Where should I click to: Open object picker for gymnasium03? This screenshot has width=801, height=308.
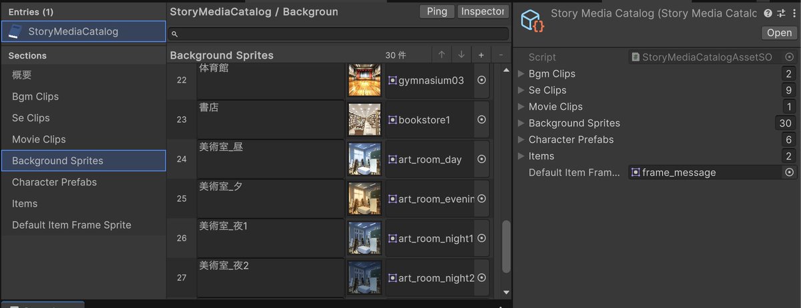pyautogui.click(x=481, y=80)
